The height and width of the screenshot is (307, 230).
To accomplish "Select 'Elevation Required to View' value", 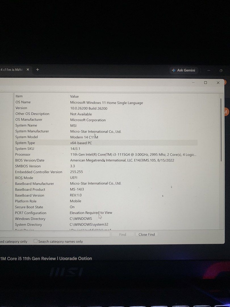I will (x=91, y=213).
